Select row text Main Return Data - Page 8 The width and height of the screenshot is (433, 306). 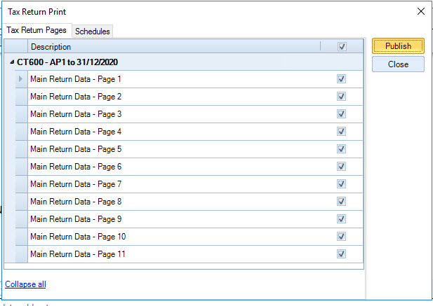[76, 202]
